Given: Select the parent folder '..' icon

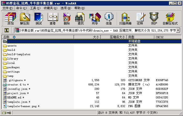Looking at the screenshot, I should [x=5, y=41].
